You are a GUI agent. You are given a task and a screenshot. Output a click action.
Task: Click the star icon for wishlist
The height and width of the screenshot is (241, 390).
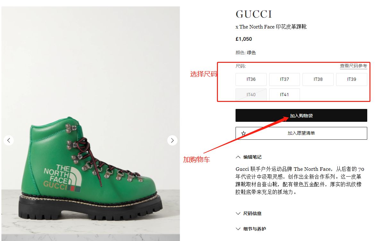coord(244,133)
